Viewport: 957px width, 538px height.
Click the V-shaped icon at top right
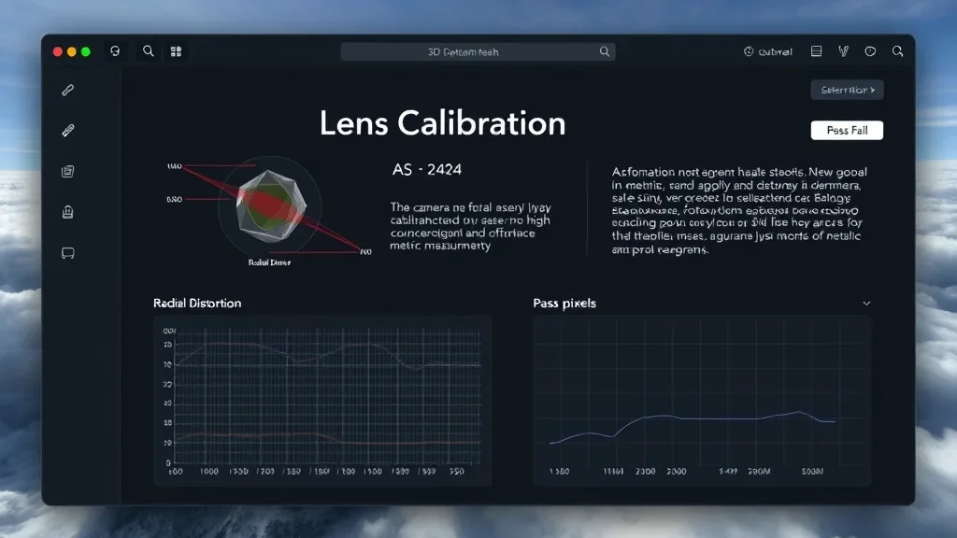(x=844, y=51)
